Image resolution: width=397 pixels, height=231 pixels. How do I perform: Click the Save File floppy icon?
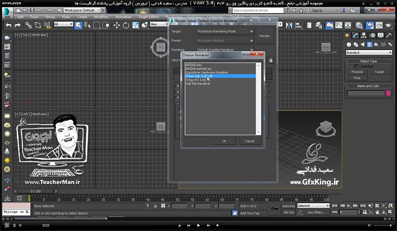32,10
